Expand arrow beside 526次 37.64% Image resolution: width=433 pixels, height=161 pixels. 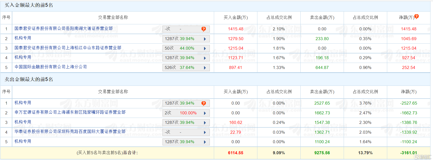[x=205, y=68]
